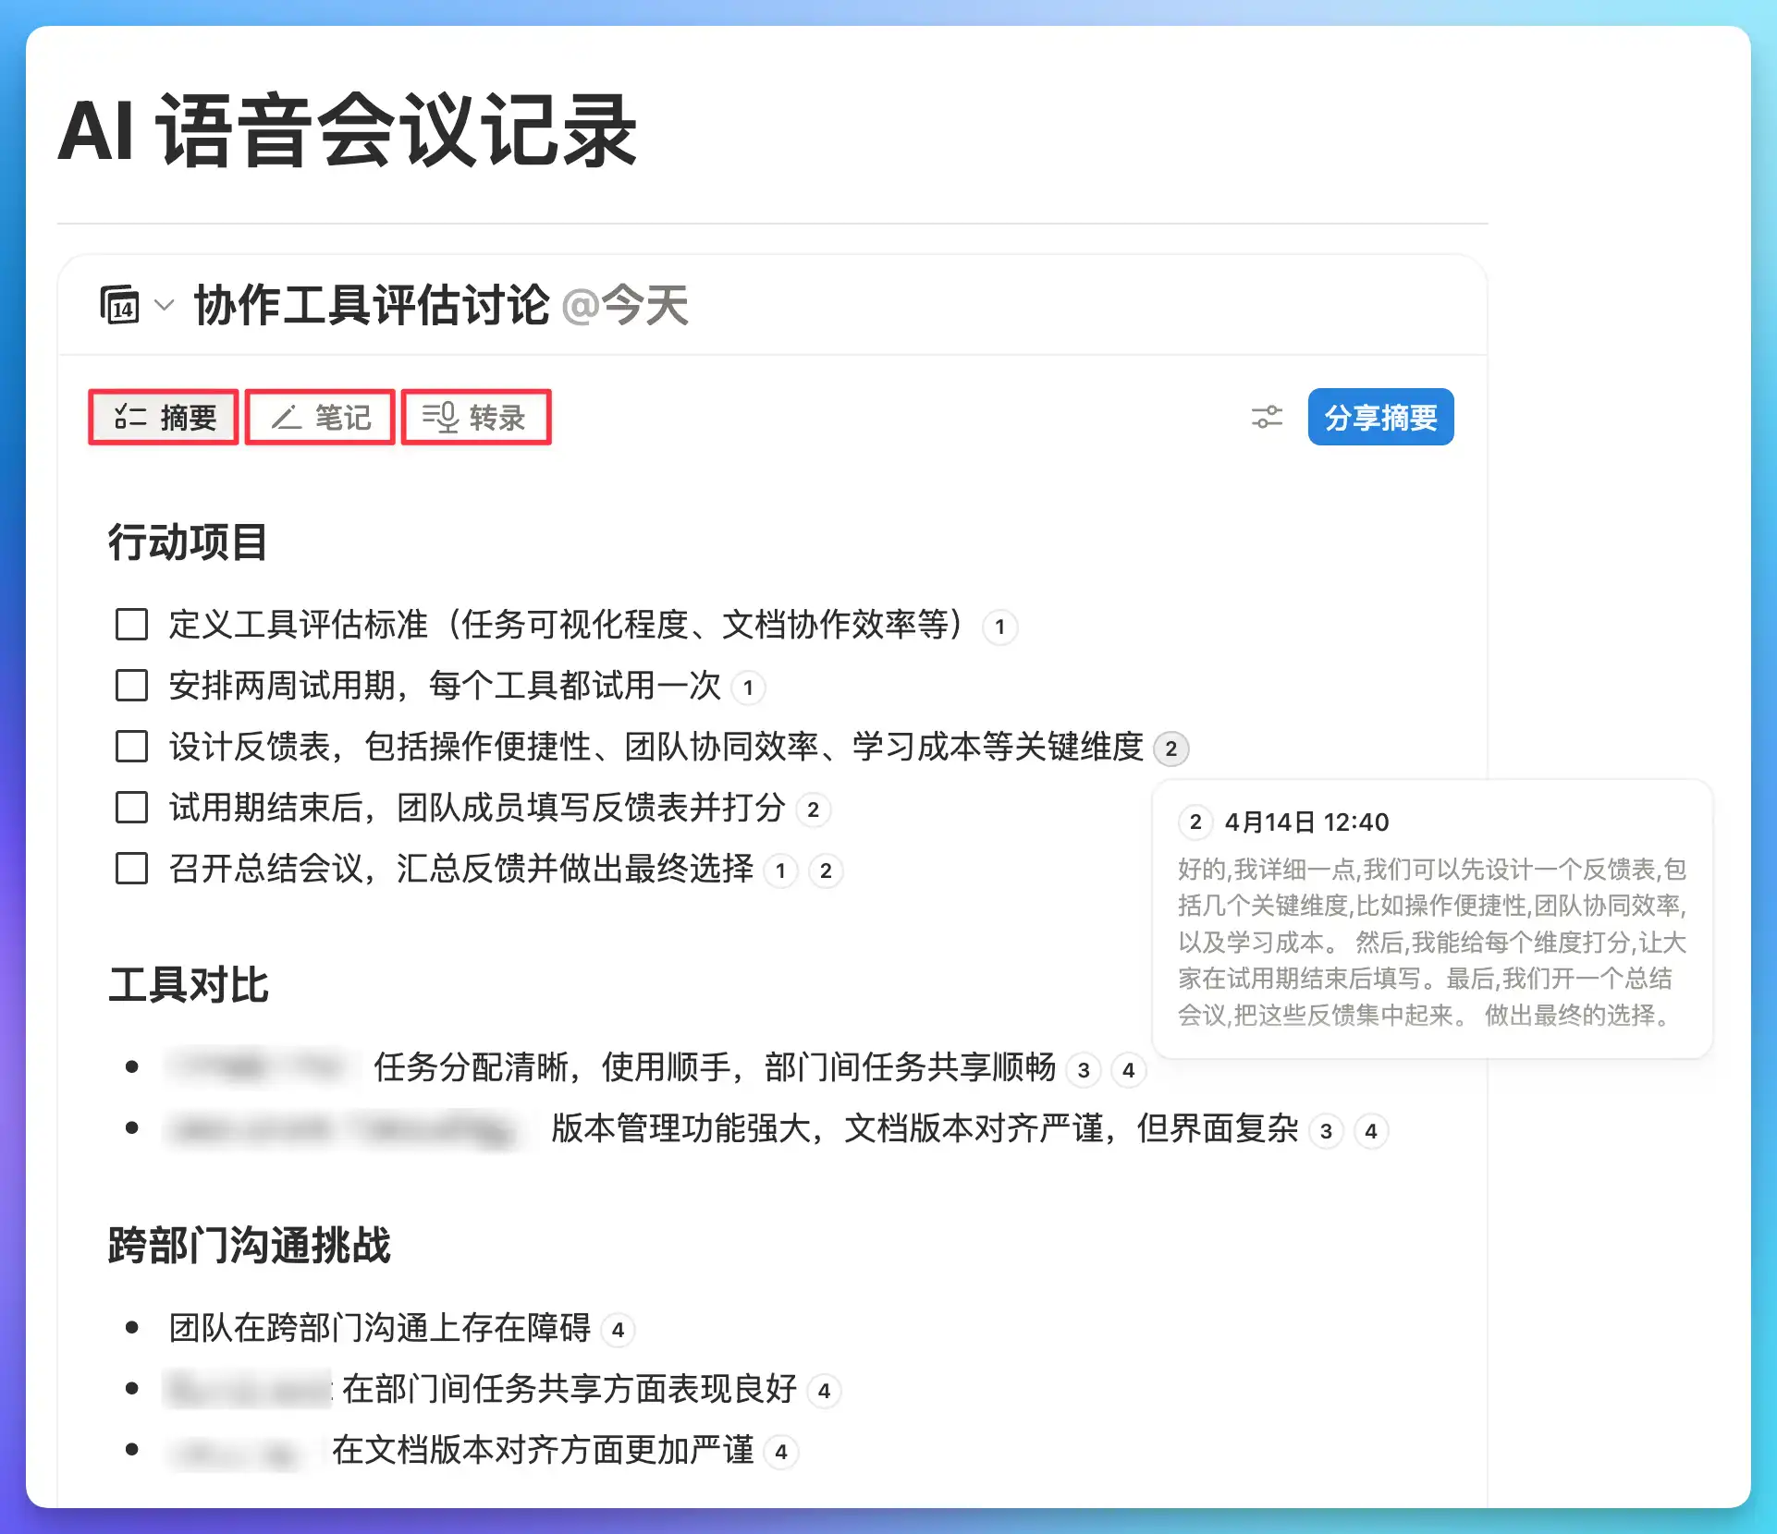This screenshot has width=1777, height=1534.
Task: Open citation 4 on 但界面复杂 line
Action: tap(1371, 1131)
